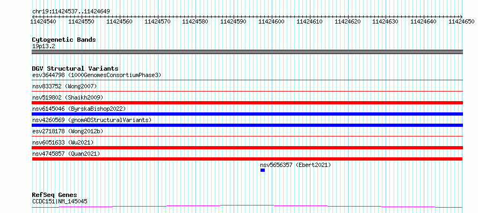The image size is (478, 213).
Task: Click the magenta CCDC151 gene line
Action: point(247,207)
